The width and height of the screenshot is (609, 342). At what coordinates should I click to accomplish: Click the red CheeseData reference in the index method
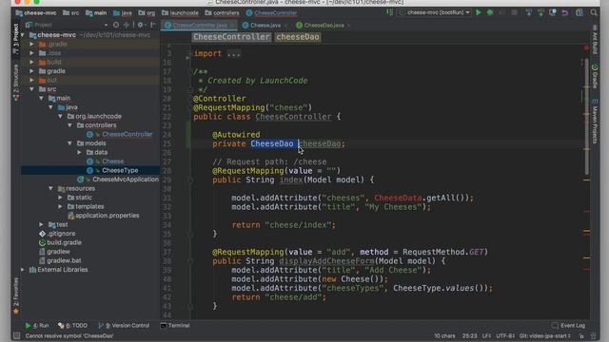pos(398,198)
